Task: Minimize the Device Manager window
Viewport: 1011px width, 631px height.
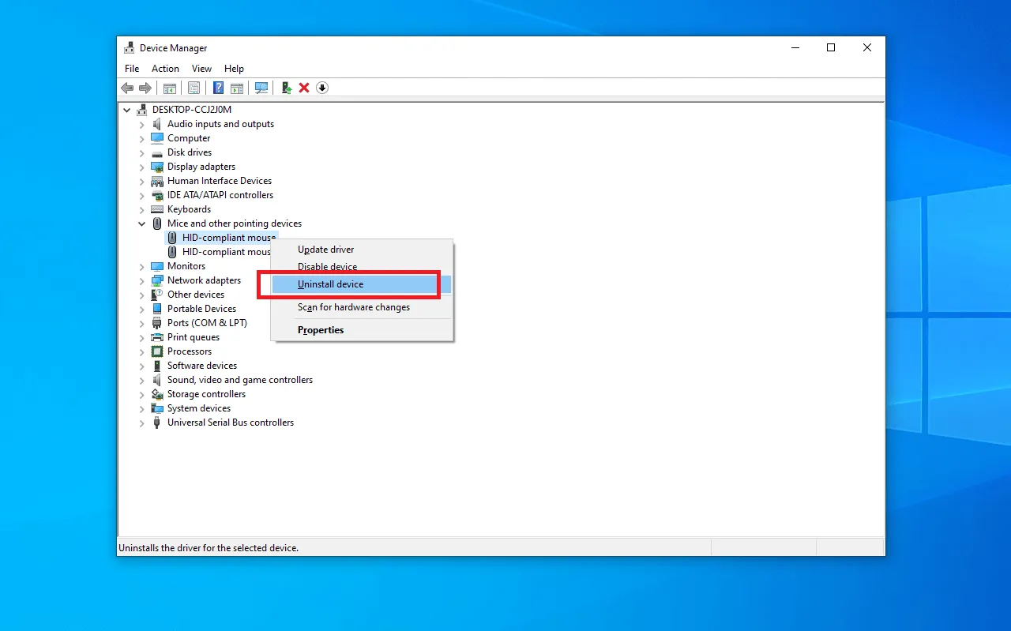Action: coord(795,48)
